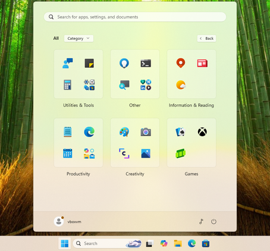Viewport: 270px width, 251px height.
Task: Open Microsoft Store from the taskbar
Action: 206,243
